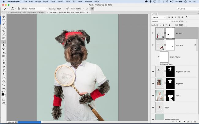Click the Layers panel title tab

point(155,14)
